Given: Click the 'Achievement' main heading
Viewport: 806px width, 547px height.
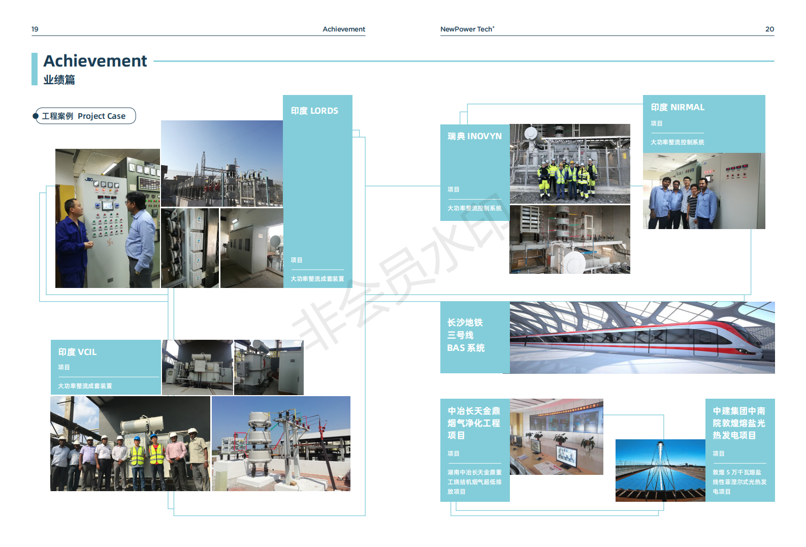Looking at the screenshot, I should tap(95, 61).
